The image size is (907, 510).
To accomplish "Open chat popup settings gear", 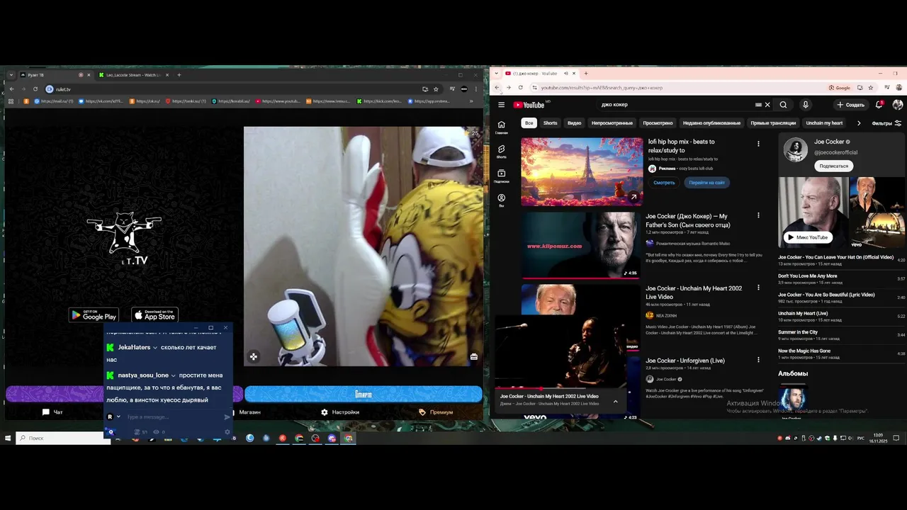I will tap(227, 431).
